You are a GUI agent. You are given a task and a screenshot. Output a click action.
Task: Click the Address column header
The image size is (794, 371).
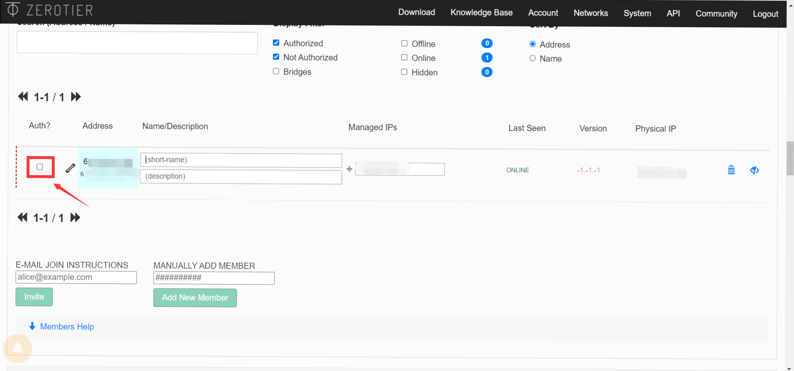point(97,126)
